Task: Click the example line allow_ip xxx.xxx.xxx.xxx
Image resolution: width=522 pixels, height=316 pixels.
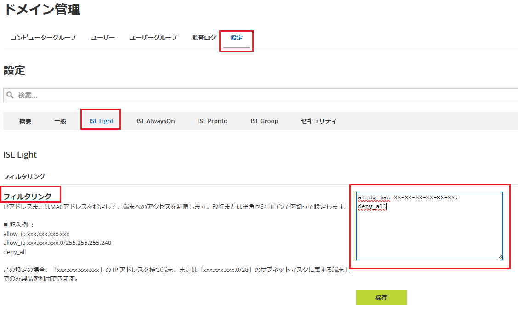Action: [36, 234]
